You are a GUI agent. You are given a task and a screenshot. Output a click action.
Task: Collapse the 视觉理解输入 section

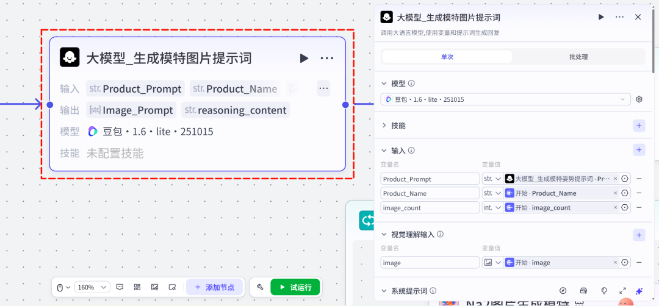pos(384,235)
